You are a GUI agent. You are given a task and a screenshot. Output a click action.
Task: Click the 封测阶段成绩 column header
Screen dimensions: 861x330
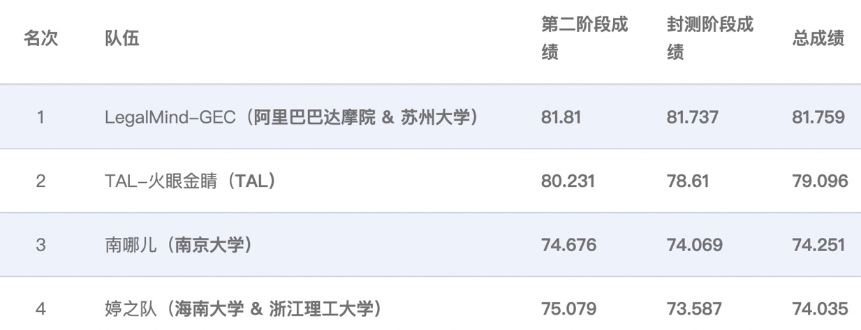(x=710, y=38)
